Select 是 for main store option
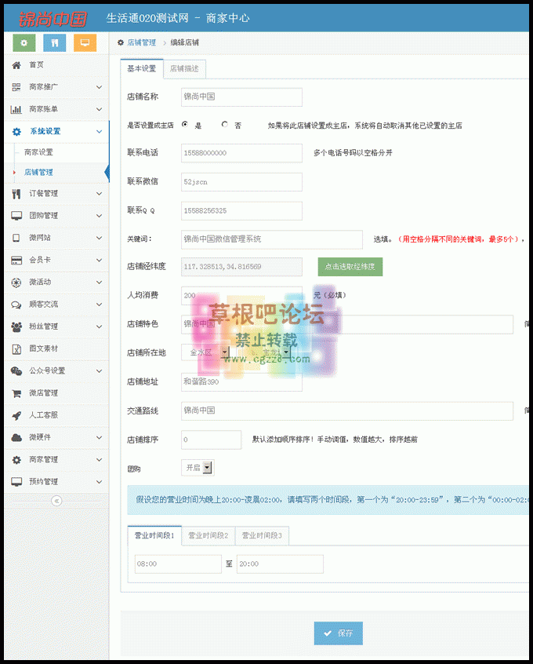Screen dimensions: 533x664 tap(185, 125)
